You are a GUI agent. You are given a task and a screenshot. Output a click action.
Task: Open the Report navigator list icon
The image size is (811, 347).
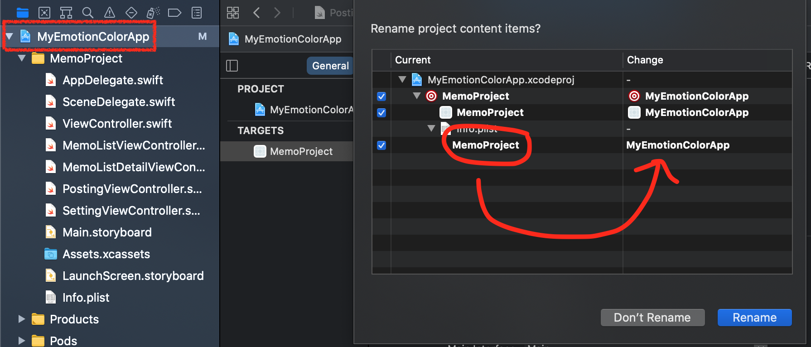(x=197, y=13)
